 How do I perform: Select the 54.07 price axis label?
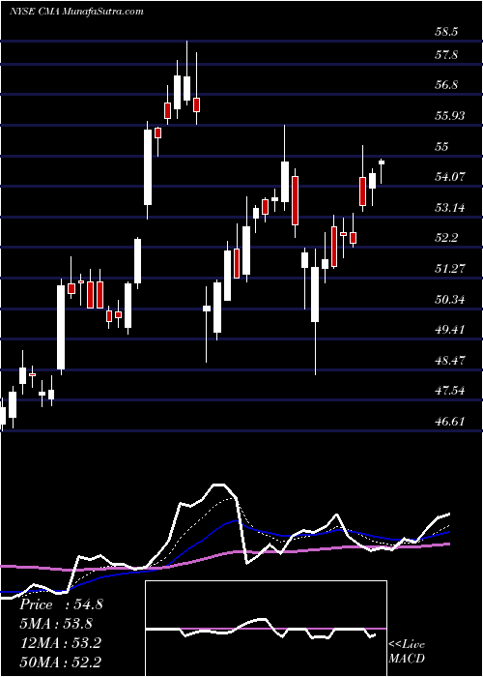(x=450, y=177)
